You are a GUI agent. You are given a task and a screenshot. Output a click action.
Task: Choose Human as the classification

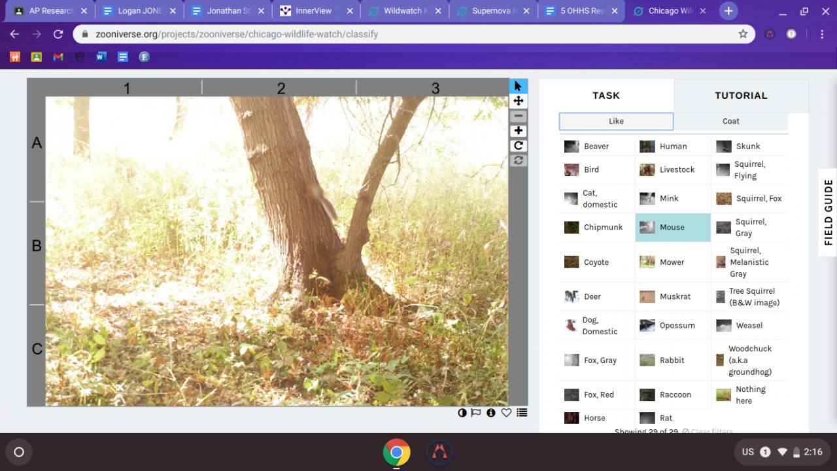[x=673, y=147]
